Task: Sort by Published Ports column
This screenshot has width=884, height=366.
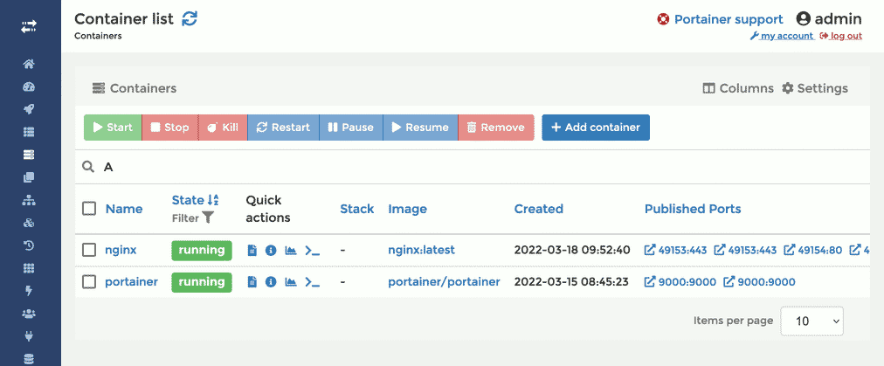Action: coord(693,209)
